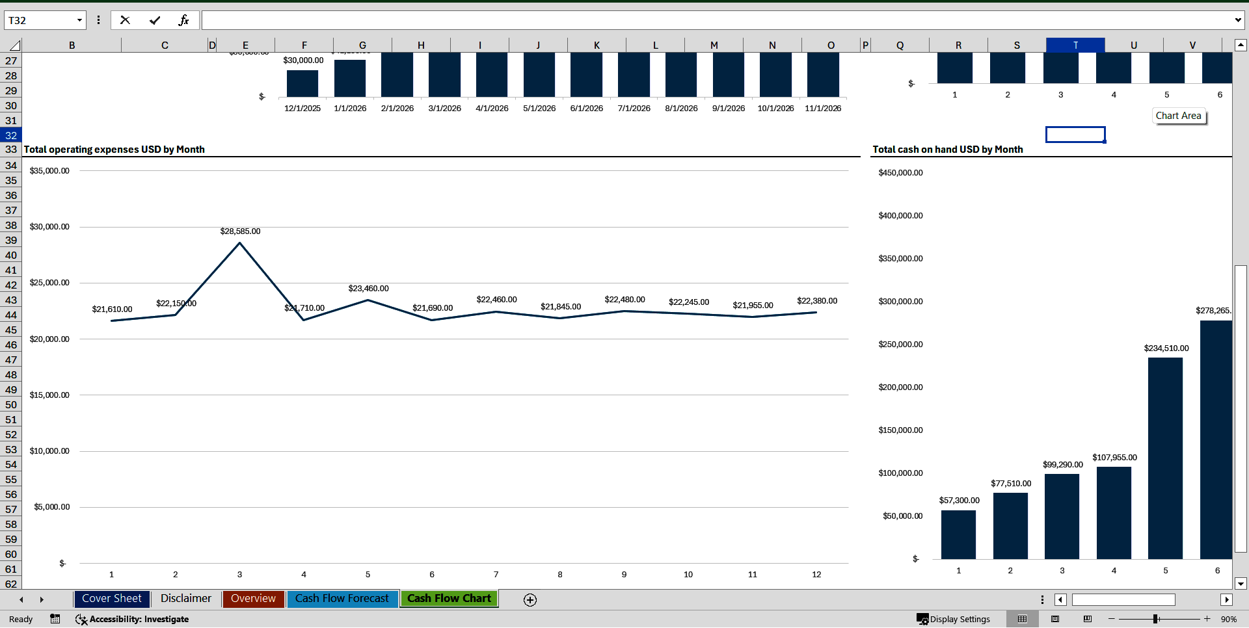This screenshot has height=628, width=1249.
Task: Toggle Normal view in status bar
Action: coord(1022,619)
